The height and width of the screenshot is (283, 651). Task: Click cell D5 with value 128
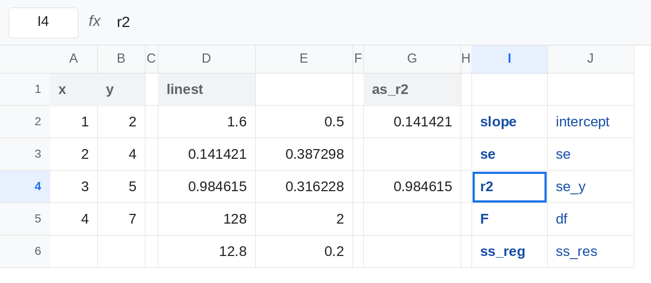pos(207,219)
